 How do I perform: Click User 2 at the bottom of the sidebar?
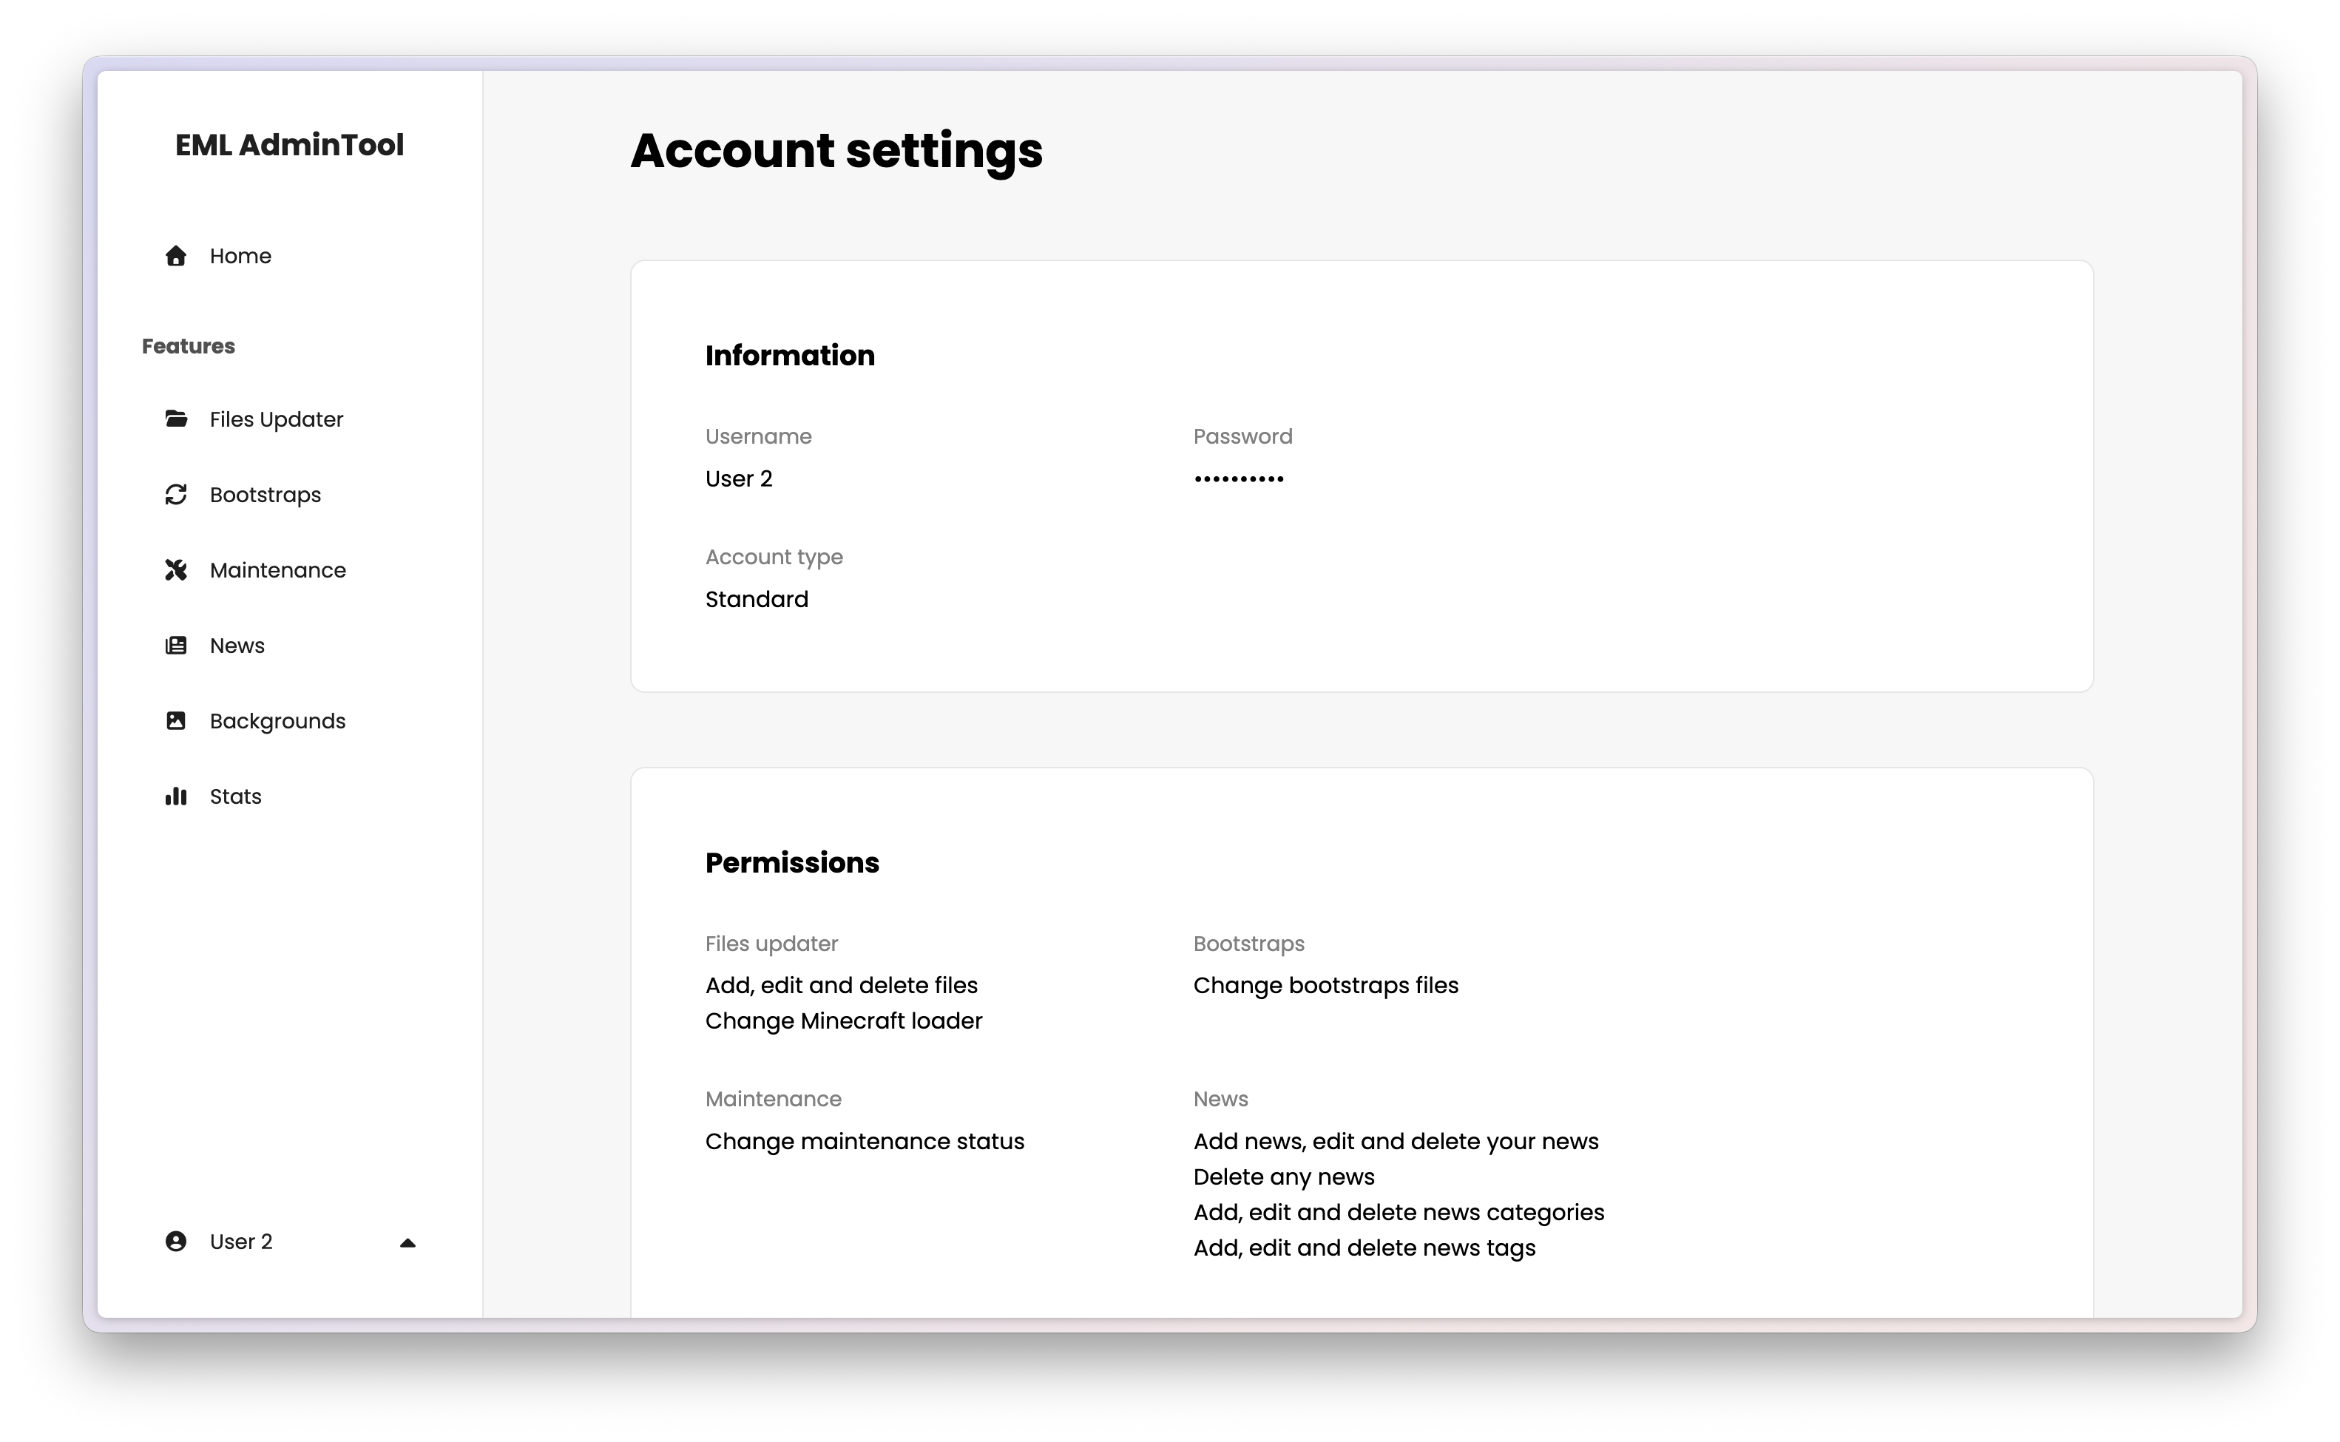coord(240,1241)
